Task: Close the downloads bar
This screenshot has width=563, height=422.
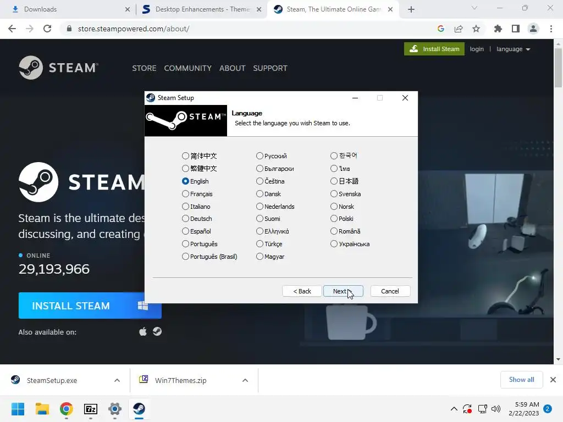Action: click(x=553, y=380)
